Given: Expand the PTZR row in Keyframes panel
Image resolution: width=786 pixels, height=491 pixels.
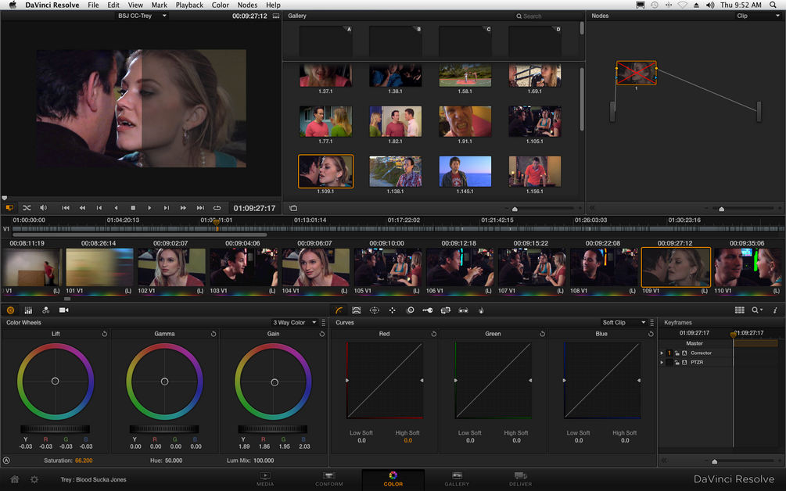Looking at the screenshot, I should [x=662, y=362].
